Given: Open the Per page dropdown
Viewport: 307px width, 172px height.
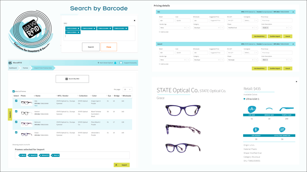Looking at the screenshot, I should 127,90.
